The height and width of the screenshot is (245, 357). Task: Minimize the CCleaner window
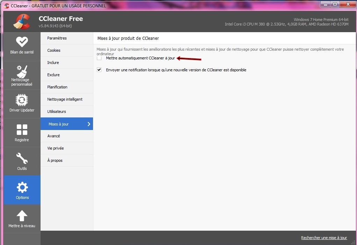(326, 4)
